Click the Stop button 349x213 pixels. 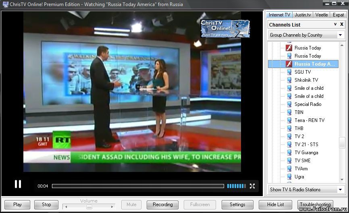[x=46, y=205]
